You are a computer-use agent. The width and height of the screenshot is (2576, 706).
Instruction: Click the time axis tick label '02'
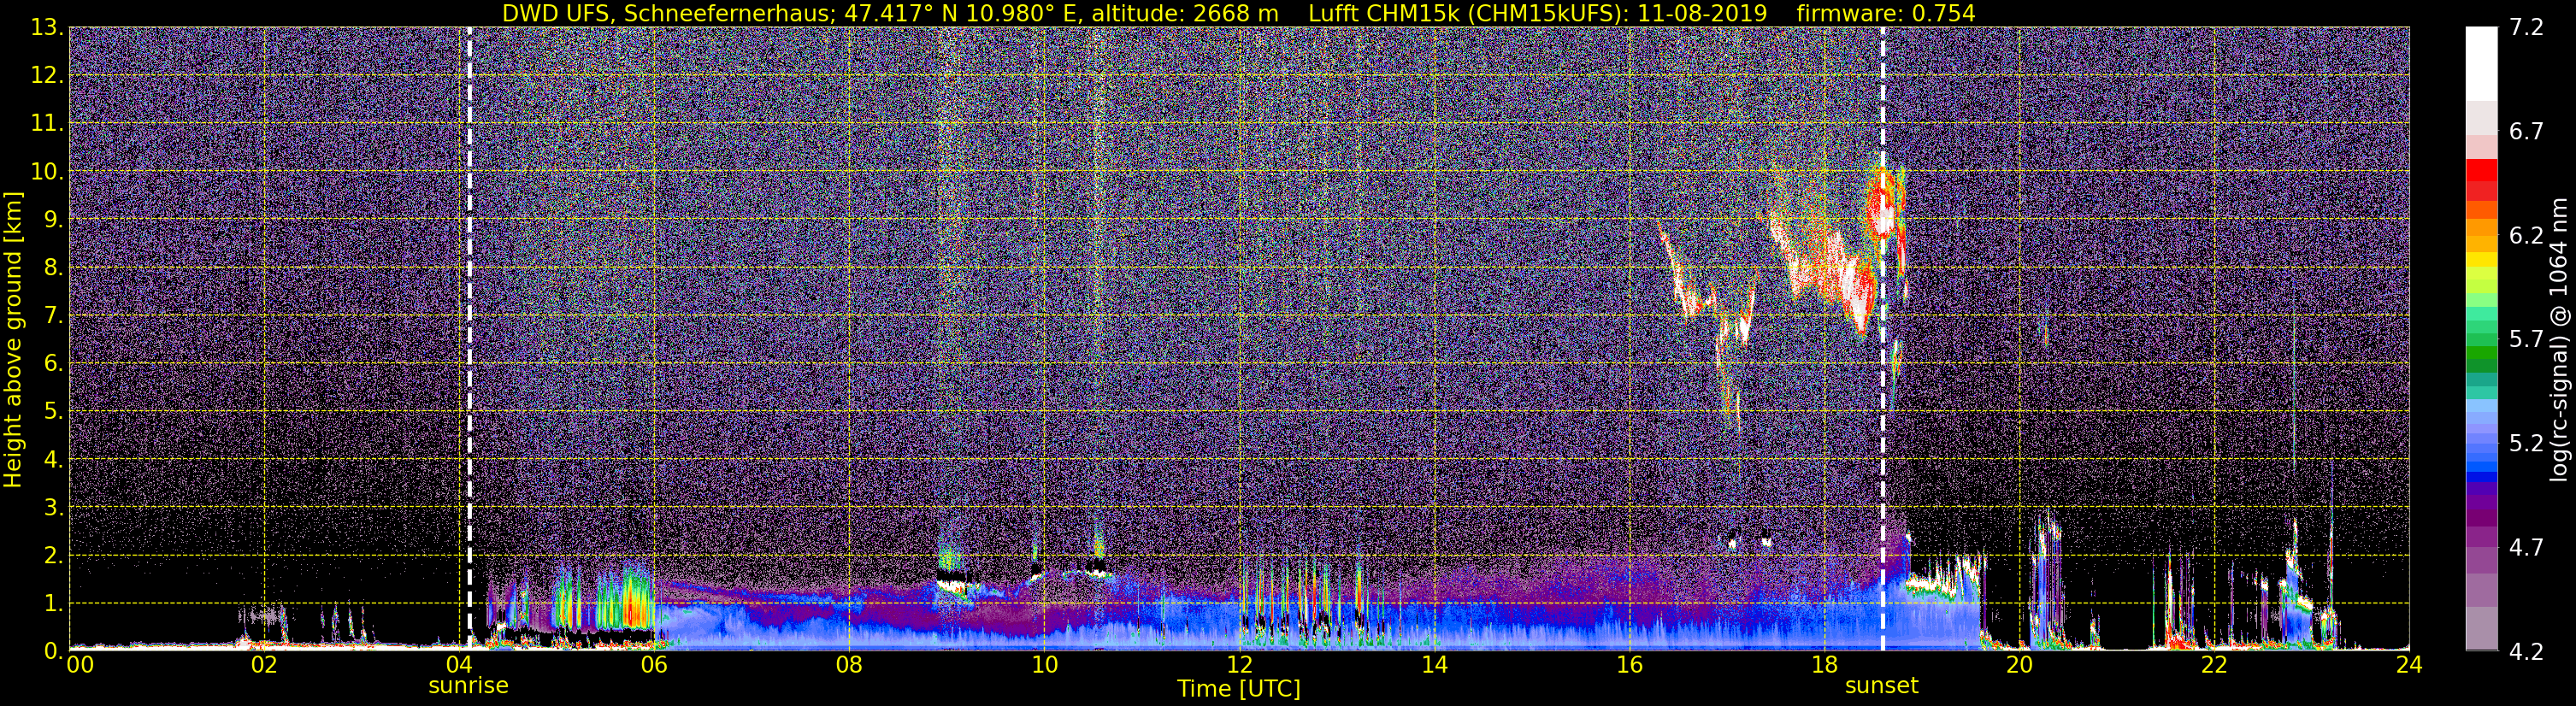[x=264, y=665]
